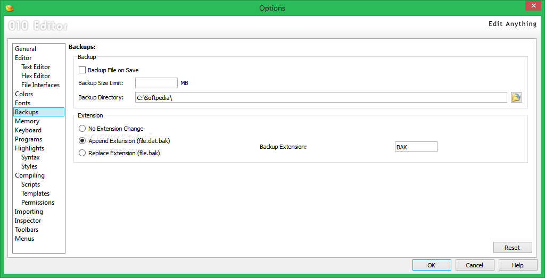
Task: Confirm options with OK button
Action: (x=432, y=265)
